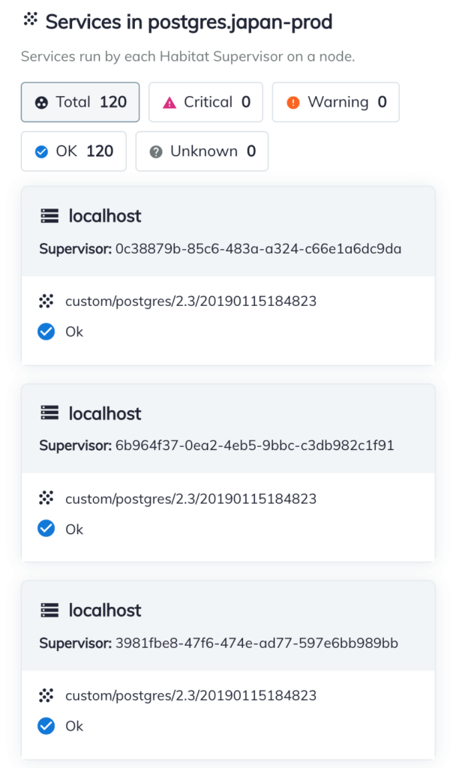Viewport: 462px width, 768px height.
Task: Select the Warning status filter
Action: coord(335,102)
